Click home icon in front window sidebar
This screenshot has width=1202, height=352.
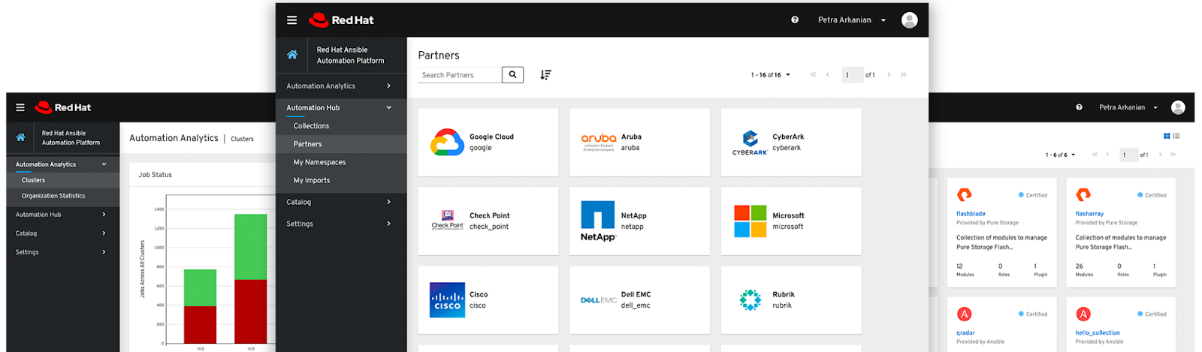tap(292, 55)
